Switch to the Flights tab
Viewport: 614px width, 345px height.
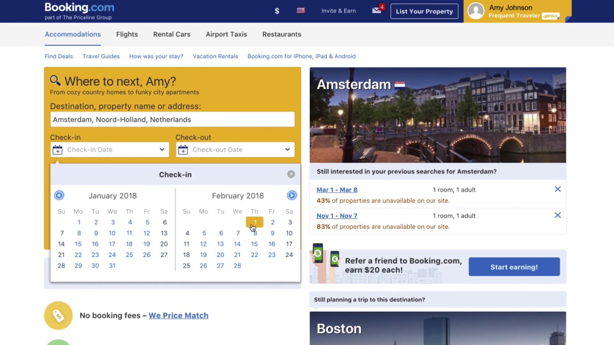(127, 34)
